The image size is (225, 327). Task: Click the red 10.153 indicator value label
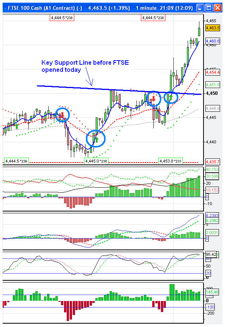pyautogui.click(x=212, y=190)
